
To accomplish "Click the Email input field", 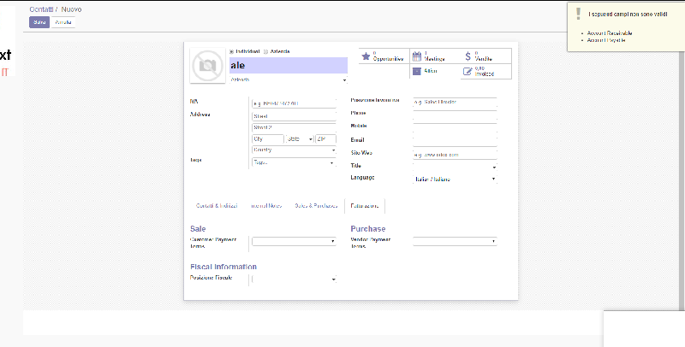I will pos(455,141).
